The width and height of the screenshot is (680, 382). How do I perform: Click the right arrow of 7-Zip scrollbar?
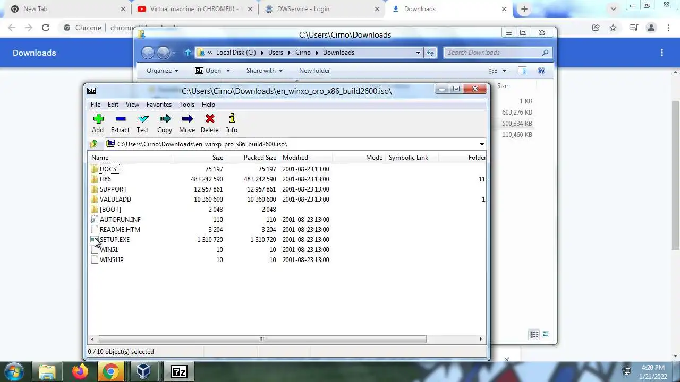[x=481, y=339]
